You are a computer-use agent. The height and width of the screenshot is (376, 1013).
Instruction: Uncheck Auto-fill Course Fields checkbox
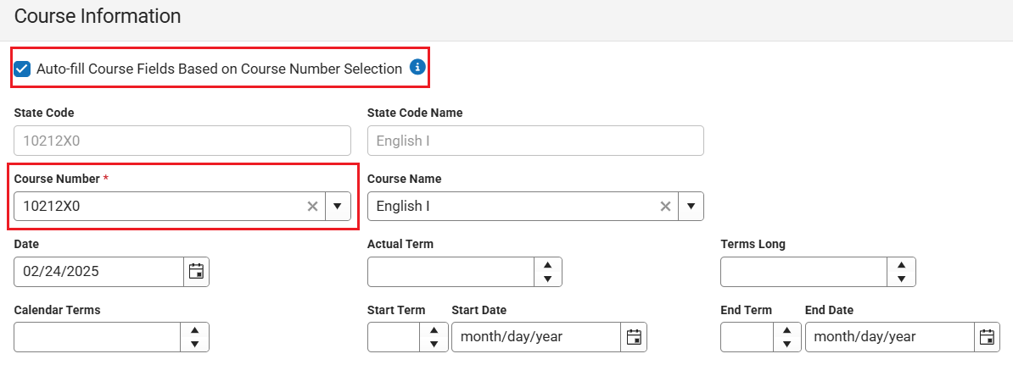pos(23,69)
